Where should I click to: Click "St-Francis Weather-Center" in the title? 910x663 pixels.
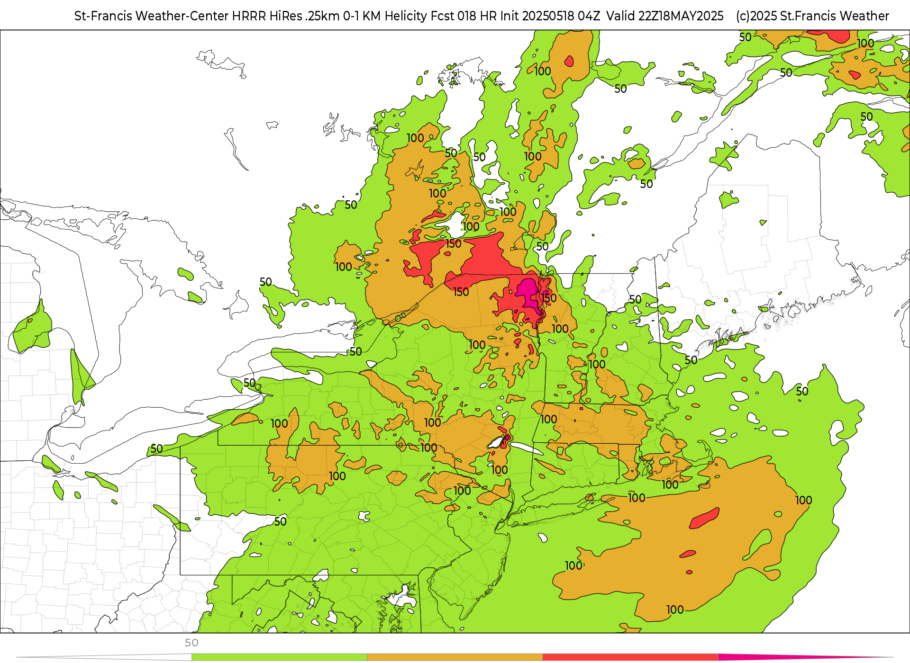(152, 16)
